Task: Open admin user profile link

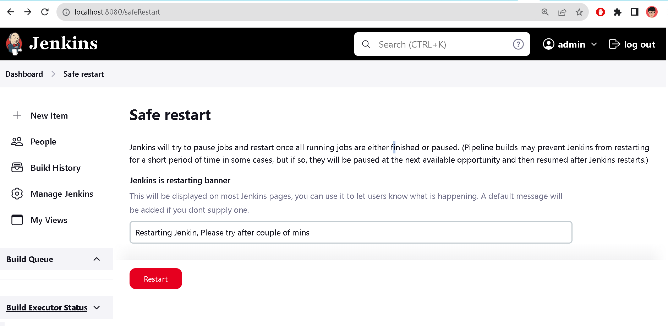Action: coord(571,44)
